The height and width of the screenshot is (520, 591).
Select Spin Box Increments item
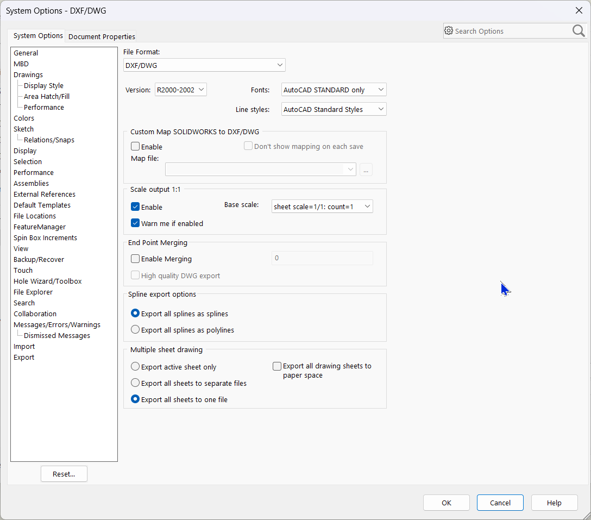tap(45, 238)
